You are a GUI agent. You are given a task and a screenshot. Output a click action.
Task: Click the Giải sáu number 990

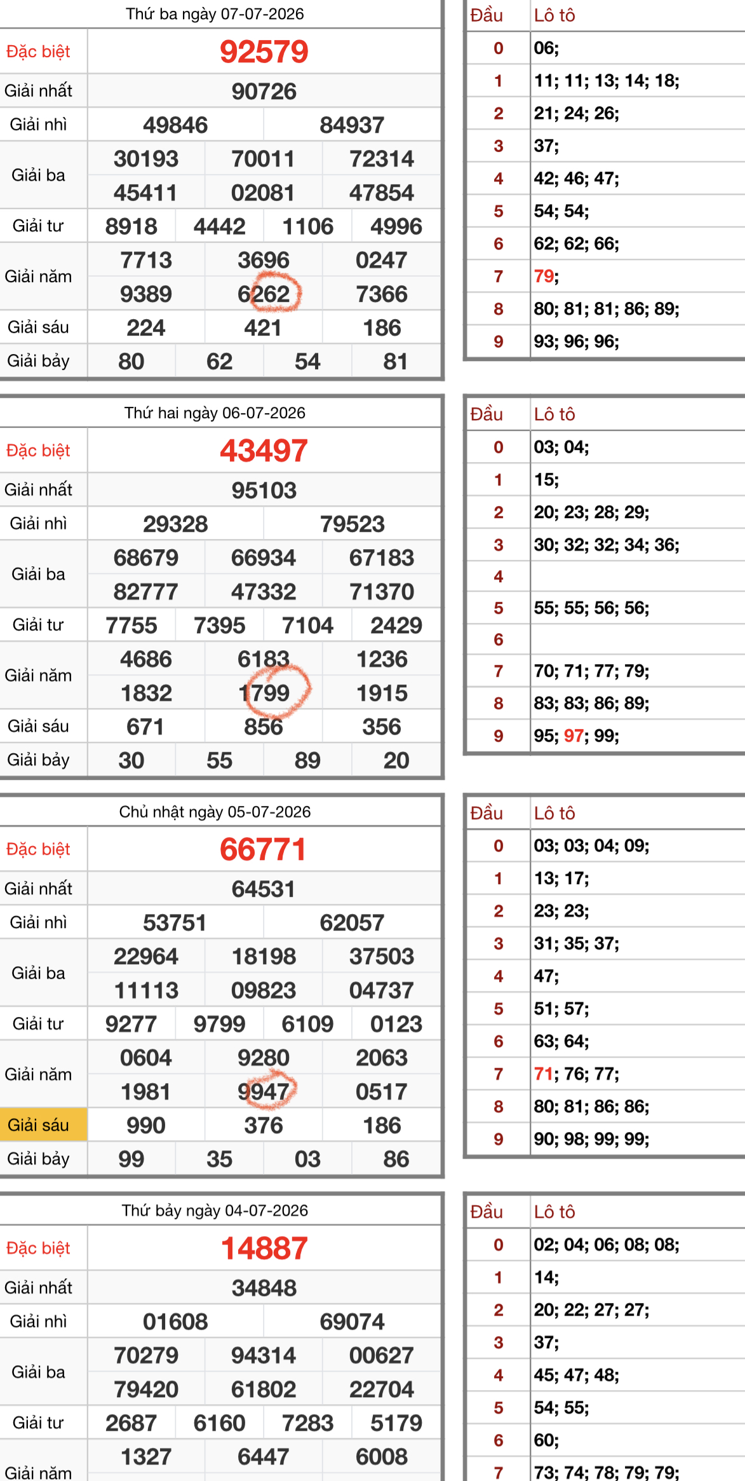click(x=146, y=1125)
